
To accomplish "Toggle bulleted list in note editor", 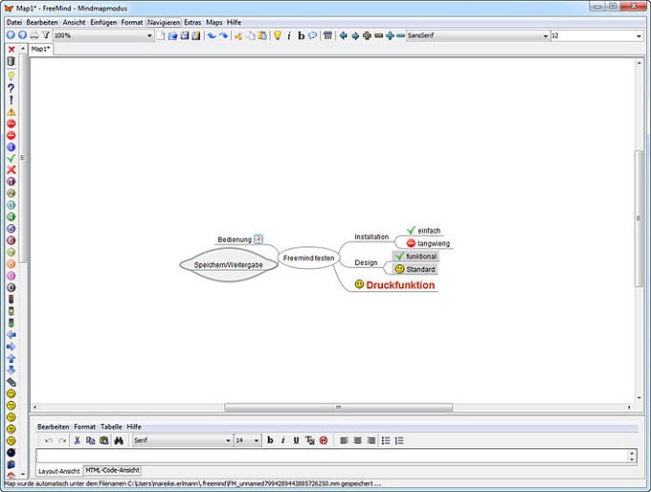I will tap(386, 440).
